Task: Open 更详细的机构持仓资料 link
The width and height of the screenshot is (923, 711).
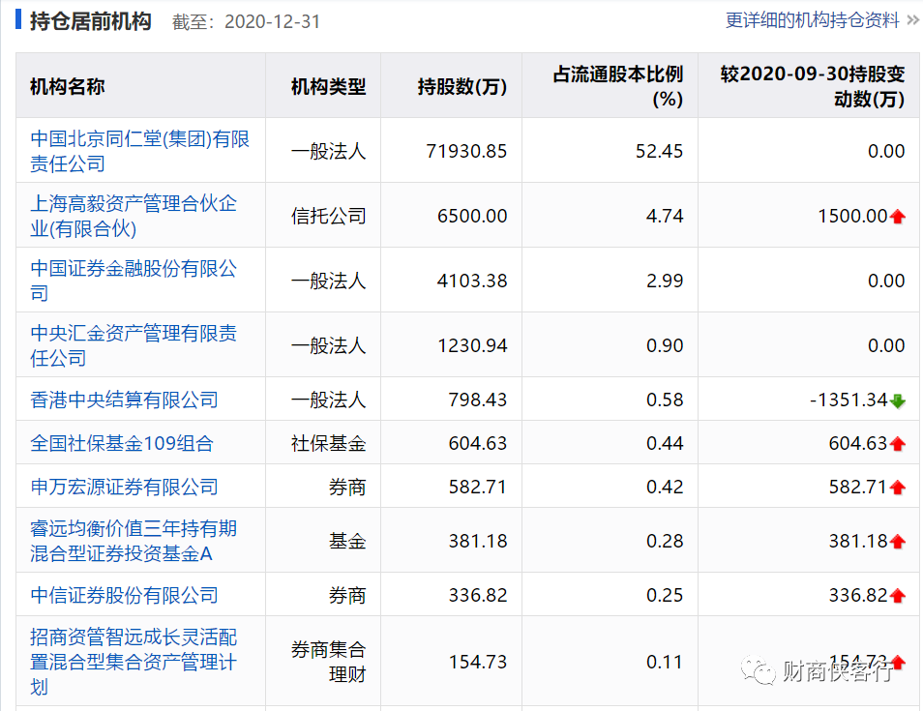Action: click(813, 20)
